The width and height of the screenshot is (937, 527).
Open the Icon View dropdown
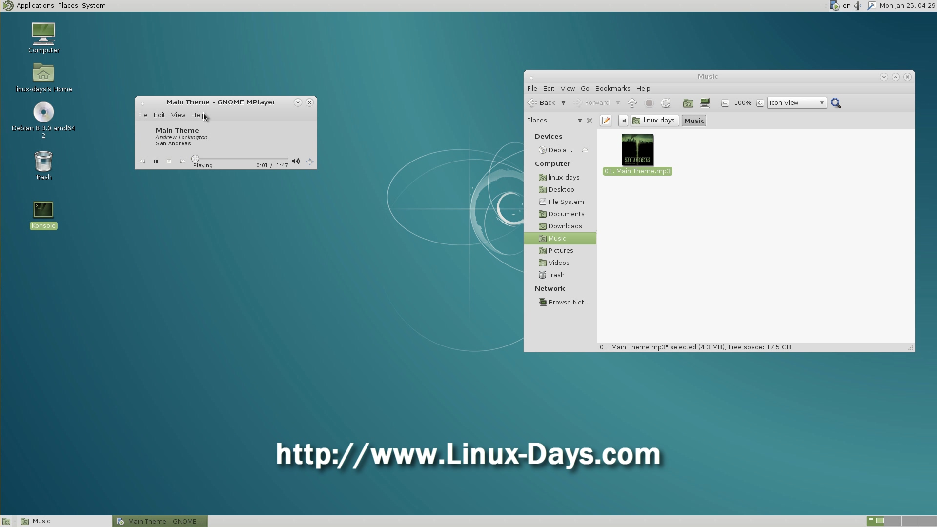click(x=797, y=103)
